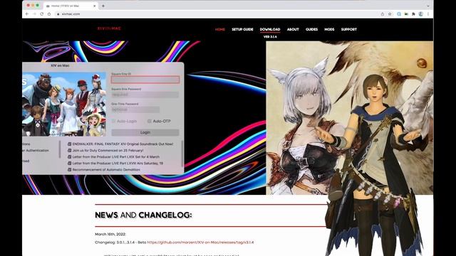Open the HOME nav item

coord(220,29)
